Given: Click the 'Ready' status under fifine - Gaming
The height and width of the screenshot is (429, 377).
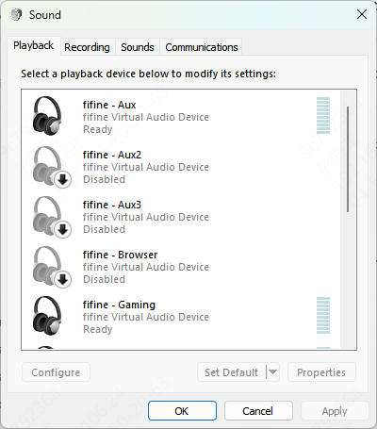Looking at the screenshot, I should tap(98, 329).
